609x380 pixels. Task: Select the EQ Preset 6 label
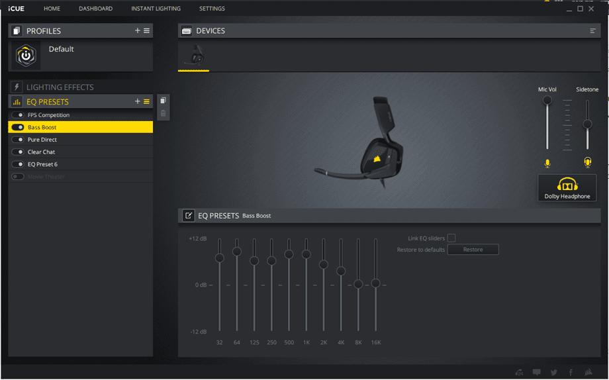[x=43, y=164]
